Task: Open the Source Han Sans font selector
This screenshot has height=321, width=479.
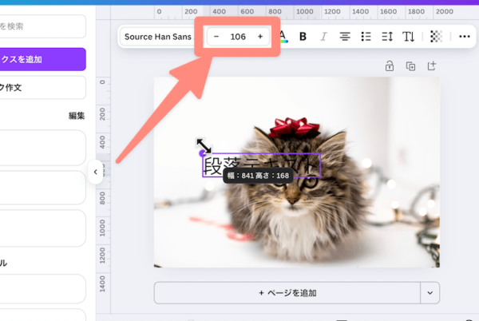Action: tap(158, 37)
